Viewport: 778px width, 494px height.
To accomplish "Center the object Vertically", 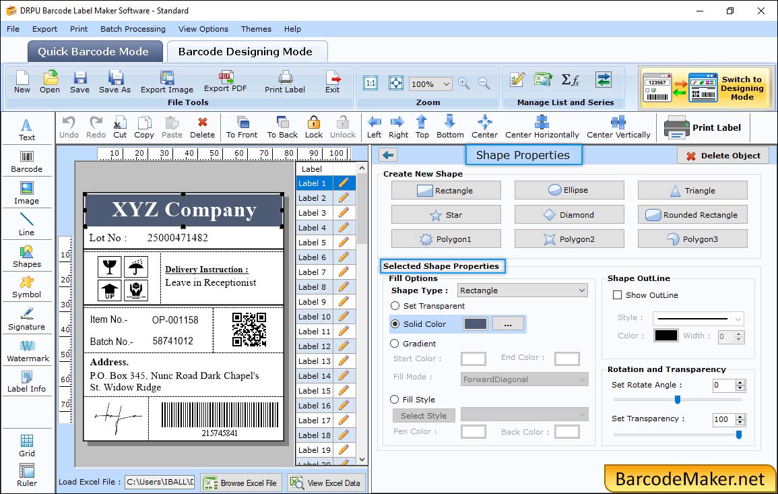I will coord(618,127).
